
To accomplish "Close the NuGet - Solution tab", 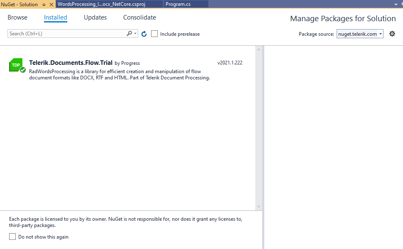I will click(51, 5).
